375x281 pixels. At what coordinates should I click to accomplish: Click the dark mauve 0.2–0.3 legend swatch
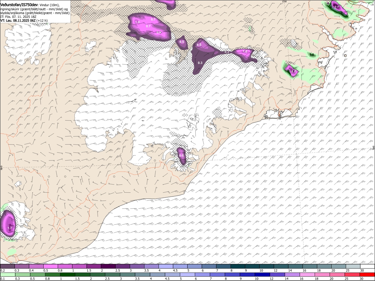(x=8, y=266)
